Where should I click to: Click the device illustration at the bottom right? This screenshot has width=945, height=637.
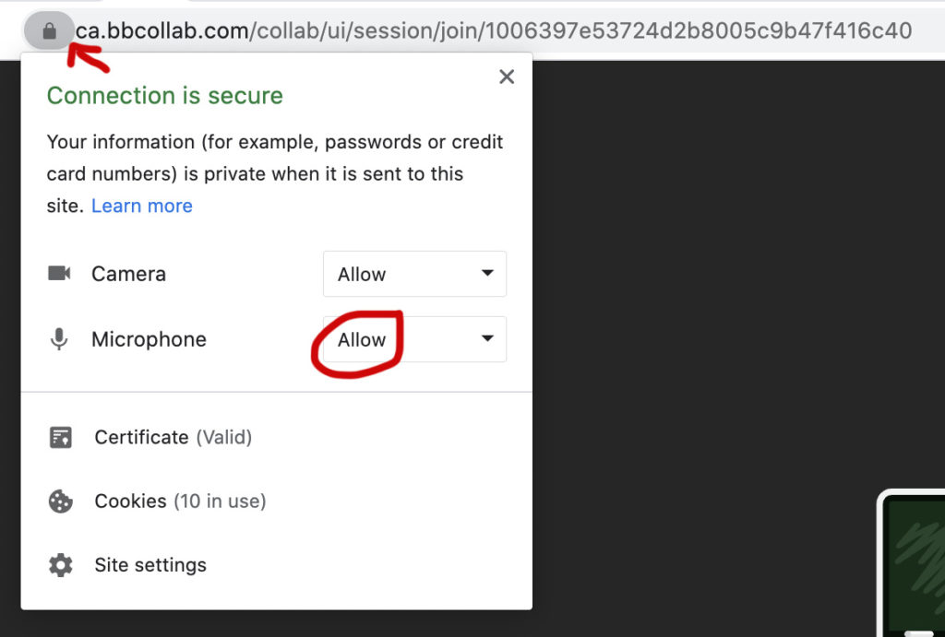coord(914,562)
